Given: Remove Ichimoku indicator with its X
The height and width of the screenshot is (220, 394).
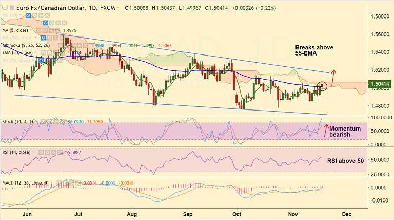Looking at the screenshot, I should coord(85,45).
